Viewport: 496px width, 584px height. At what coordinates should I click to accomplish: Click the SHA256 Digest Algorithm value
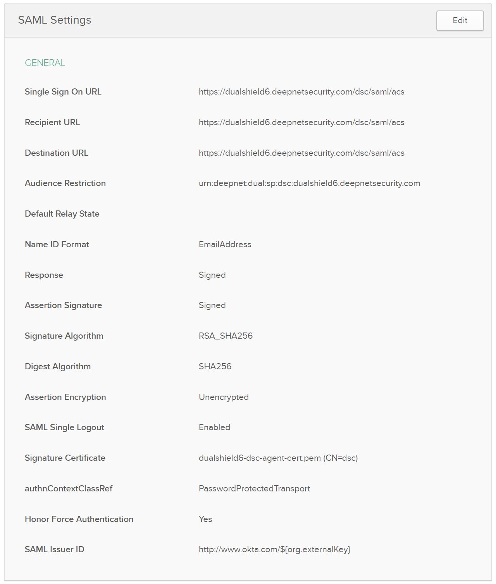215,367
